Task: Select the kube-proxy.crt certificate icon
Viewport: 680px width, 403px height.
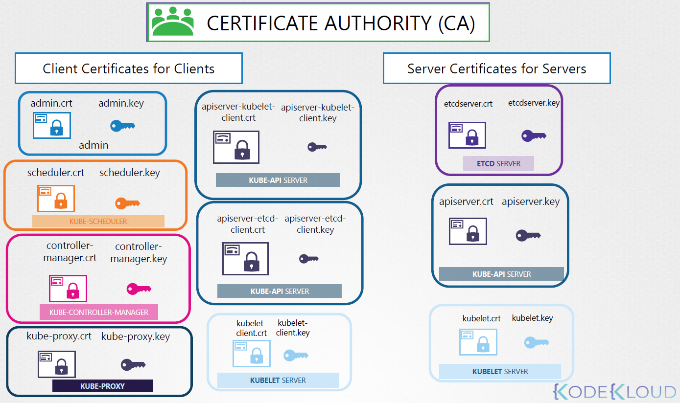Action: coord(57,364)
